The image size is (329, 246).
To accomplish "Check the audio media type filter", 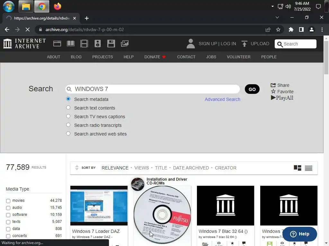I will 8,208.
